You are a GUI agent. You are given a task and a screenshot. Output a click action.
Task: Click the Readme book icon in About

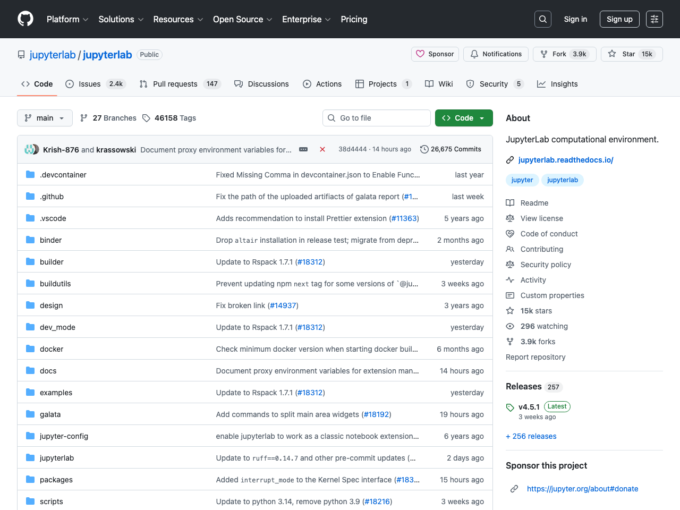(511, 202)
